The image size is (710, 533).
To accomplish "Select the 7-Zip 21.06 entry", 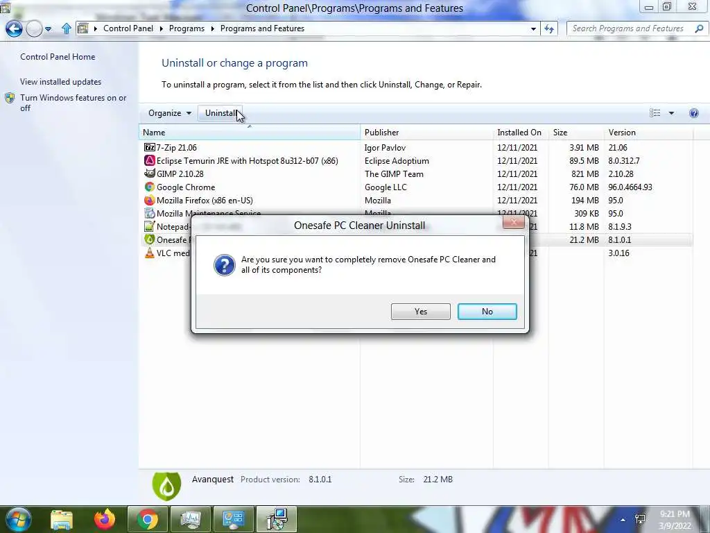I will (177, 148).
